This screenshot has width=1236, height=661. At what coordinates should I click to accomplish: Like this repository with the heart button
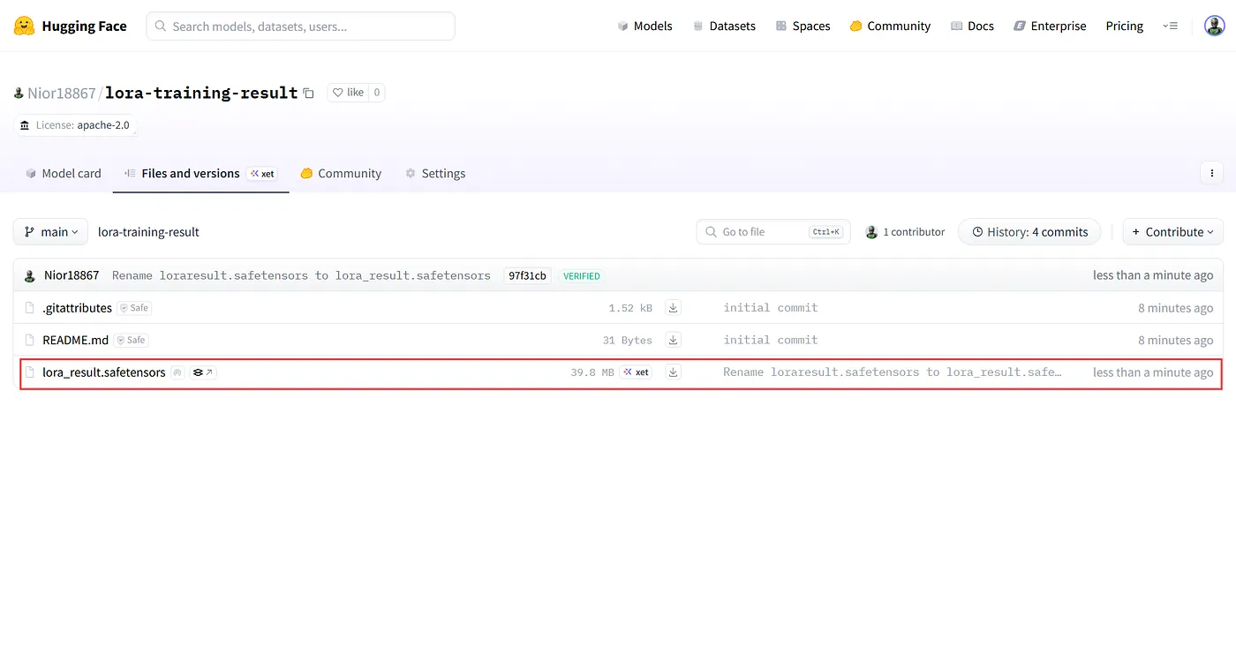(x=348, y=93)
